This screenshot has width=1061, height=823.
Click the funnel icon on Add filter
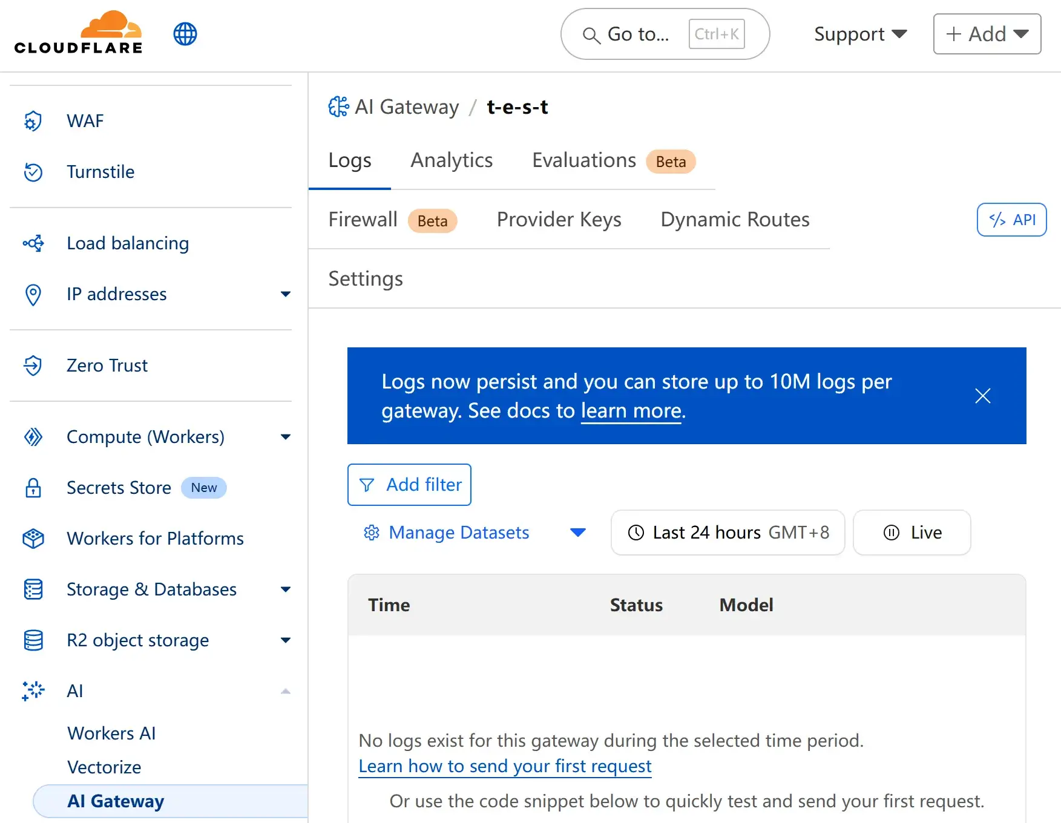coord(367,485)
